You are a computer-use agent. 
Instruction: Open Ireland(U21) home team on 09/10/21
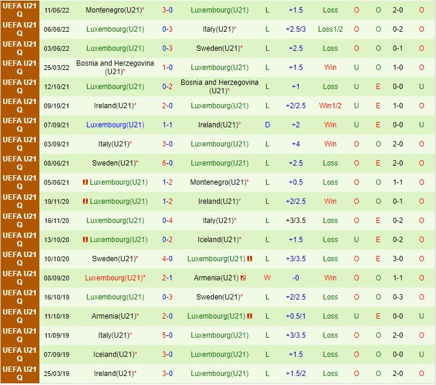115,106
